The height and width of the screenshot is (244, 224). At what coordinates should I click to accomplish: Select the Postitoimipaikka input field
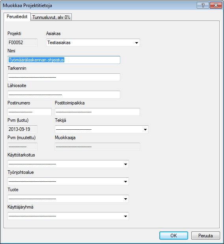click(x=97, y=112)
